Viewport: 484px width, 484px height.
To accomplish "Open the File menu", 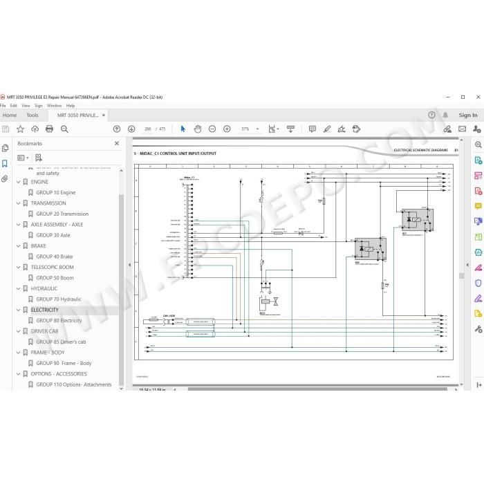I will click(x=3, y=106).
